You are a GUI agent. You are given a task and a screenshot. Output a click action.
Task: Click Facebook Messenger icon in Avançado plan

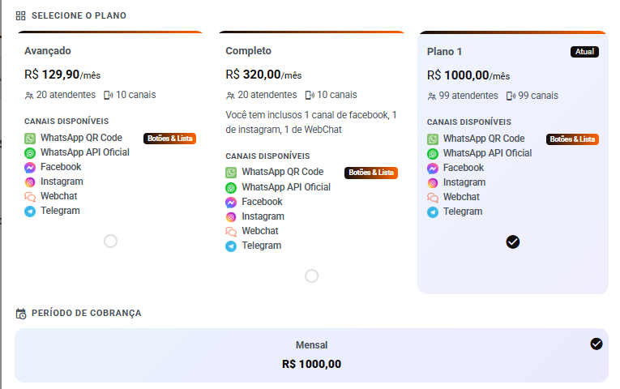[x=30, y=168]
